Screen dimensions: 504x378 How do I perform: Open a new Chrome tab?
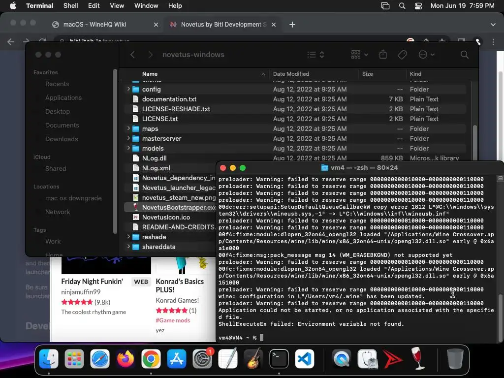292,25
